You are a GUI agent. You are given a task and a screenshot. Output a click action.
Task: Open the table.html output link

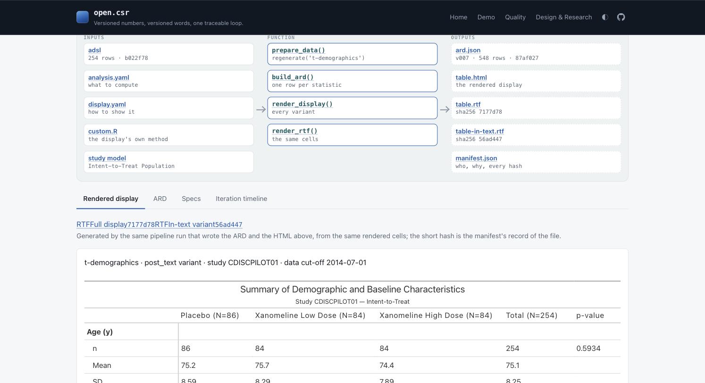click(x=471, y=77)
